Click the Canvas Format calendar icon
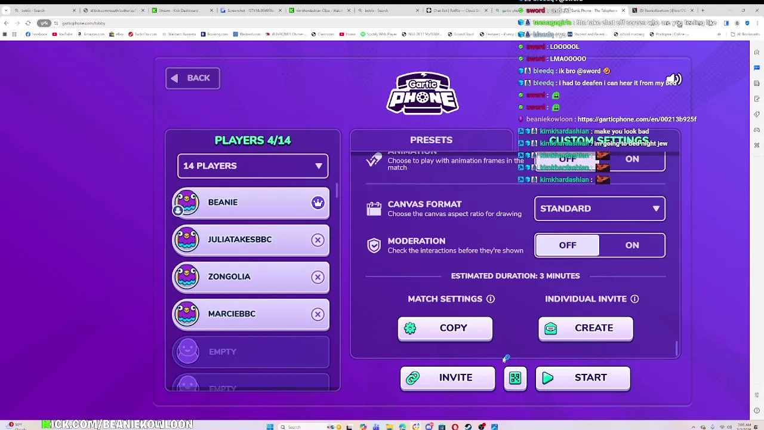Viewport: 764px width, 430px height. tap(374, 208)
